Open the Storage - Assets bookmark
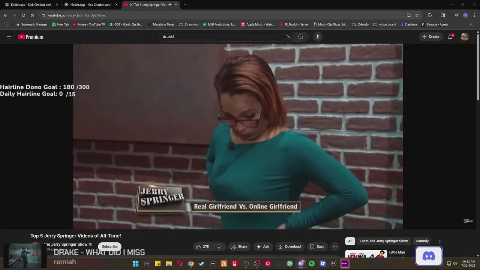Viewport: 480px width, 270px height. tap(435, 24)
